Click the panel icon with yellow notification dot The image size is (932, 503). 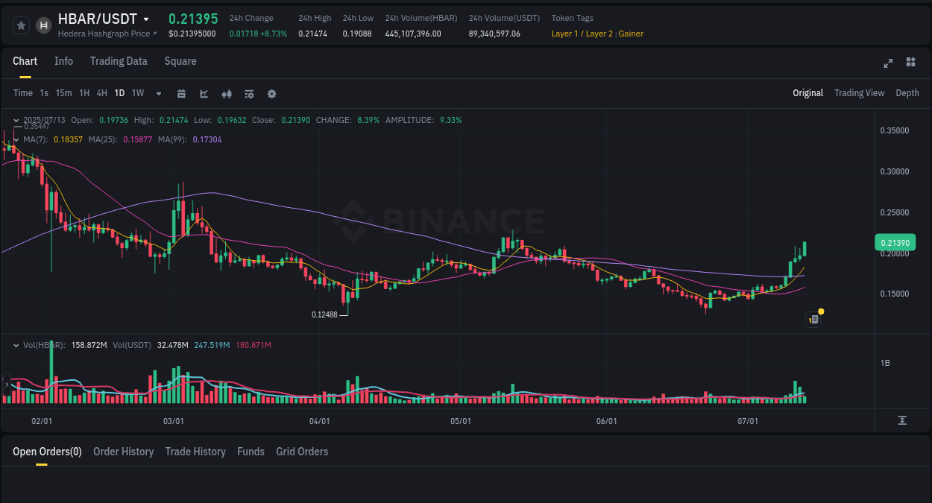point(813,319)
